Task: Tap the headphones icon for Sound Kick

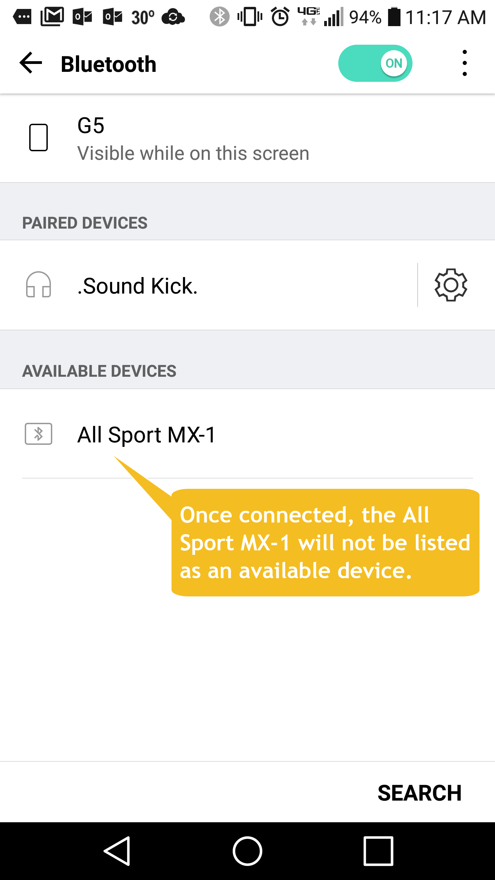Action: (38, 285)
